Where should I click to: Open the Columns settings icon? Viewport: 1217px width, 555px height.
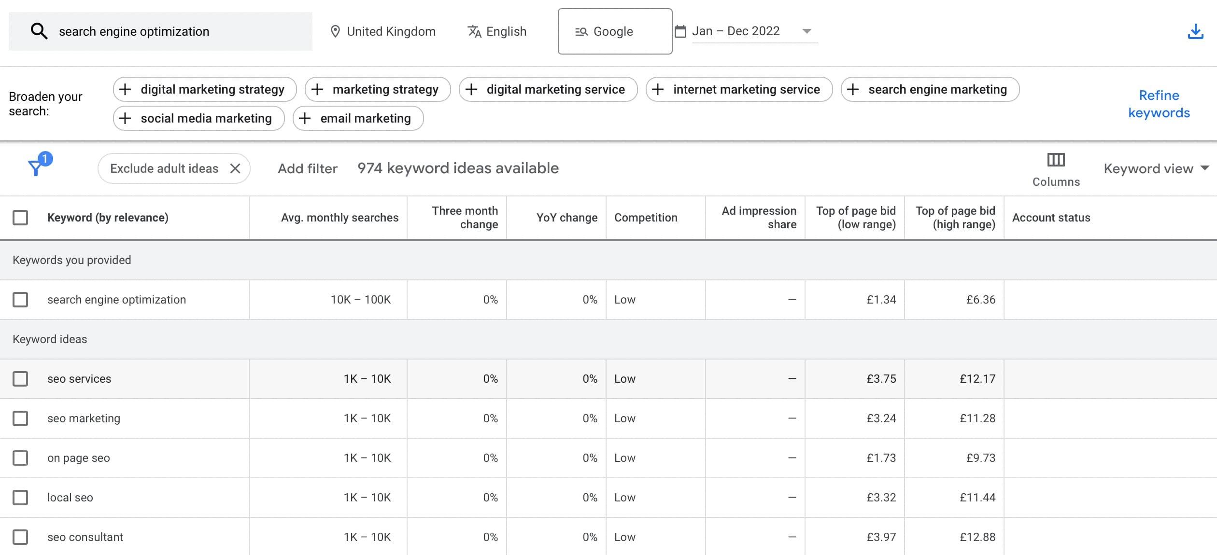coord(1057,160)
